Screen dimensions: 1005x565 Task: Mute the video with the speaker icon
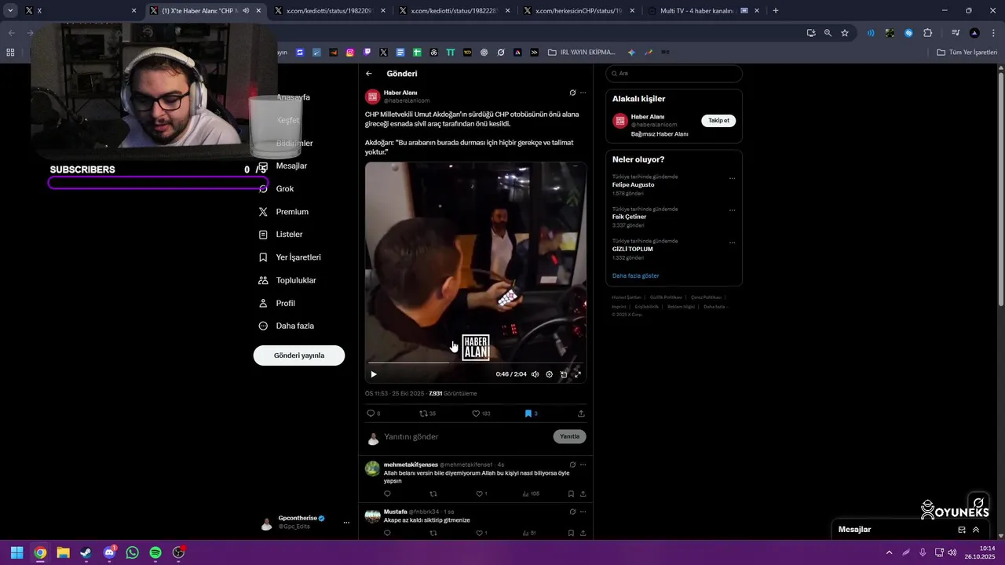click(x=535, y=374)
